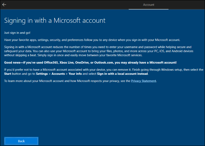Screen dimensions: 205x146
Task: Switch to the Account tab
Action: [x=148, y=5]
